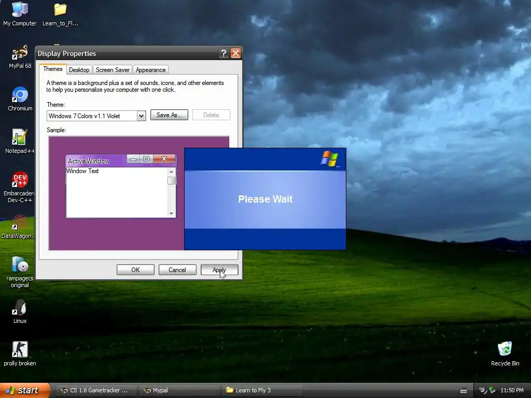Click Cancel in Display Properties
Screen dimensions: 531x398
tap(177, 269)
